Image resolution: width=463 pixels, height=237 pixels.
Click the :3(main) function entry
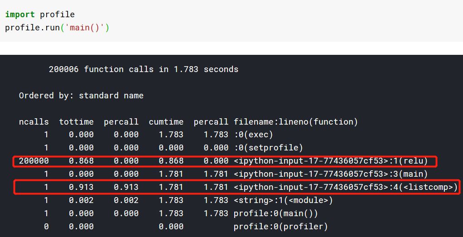(331, 174)
